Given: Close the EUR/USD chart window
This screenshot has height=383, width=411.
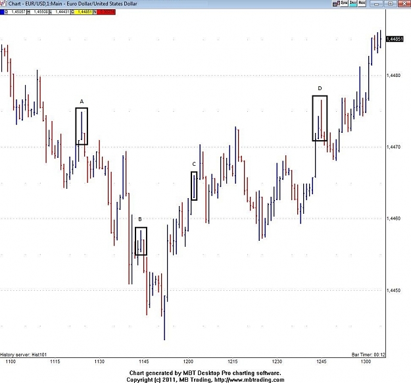Looking at the screenshot, I should [x=404, y=3].
